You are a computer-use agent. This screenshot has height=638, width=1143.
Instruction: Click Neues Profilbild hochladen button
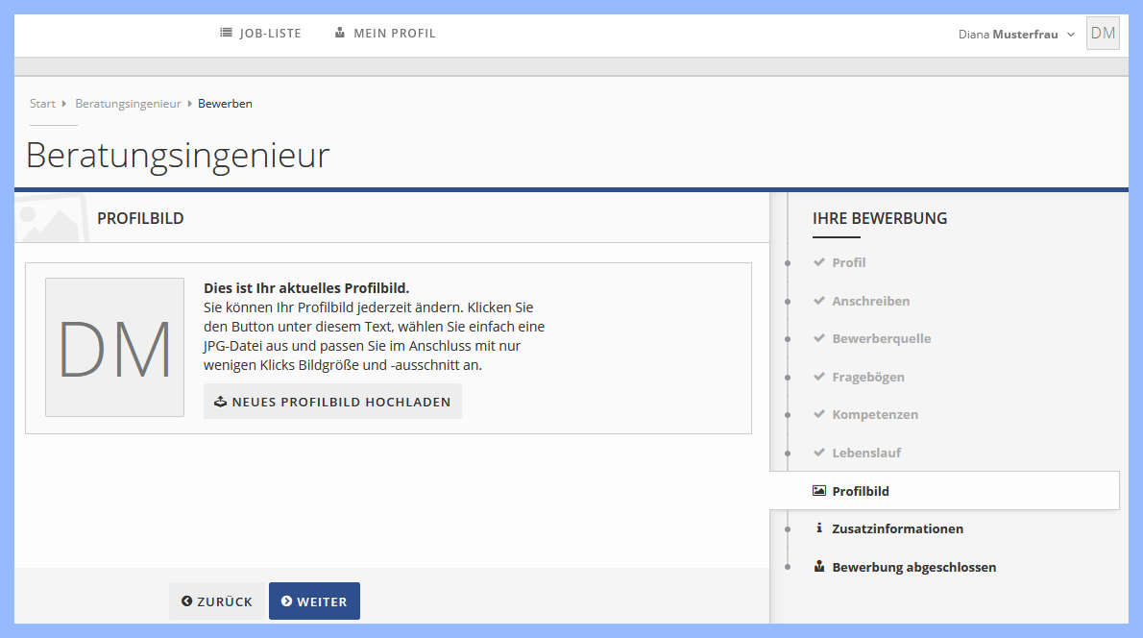coord(332,402)
